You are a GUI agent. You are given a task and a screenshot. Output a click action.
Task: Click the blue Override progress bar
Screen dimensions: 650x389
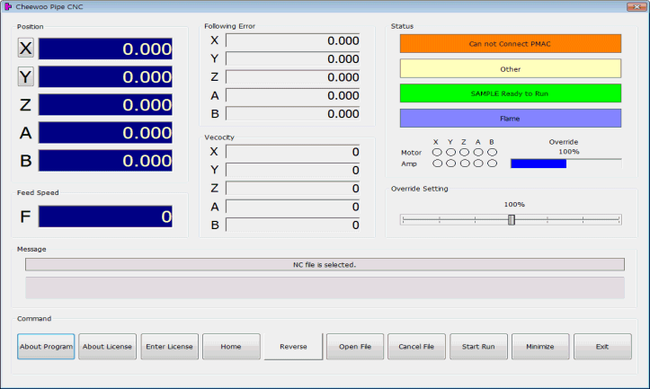566,164
